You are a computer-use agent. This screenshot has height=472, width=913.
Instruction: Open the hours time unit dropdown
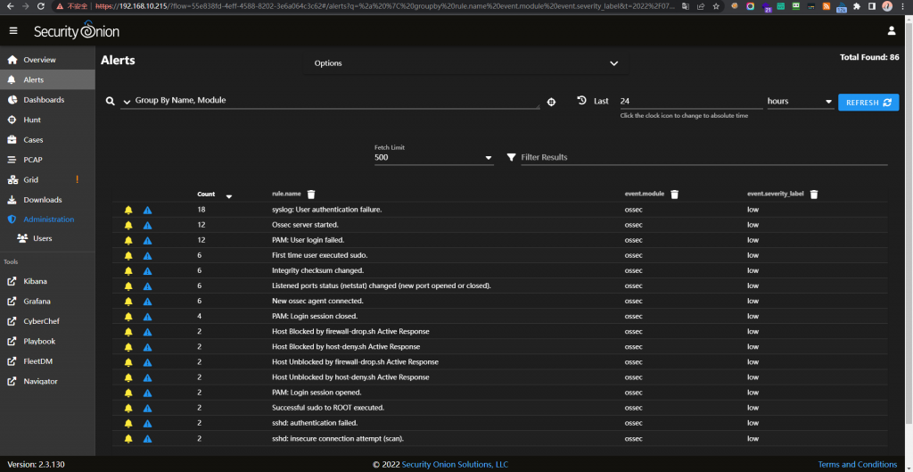point(800,102)
